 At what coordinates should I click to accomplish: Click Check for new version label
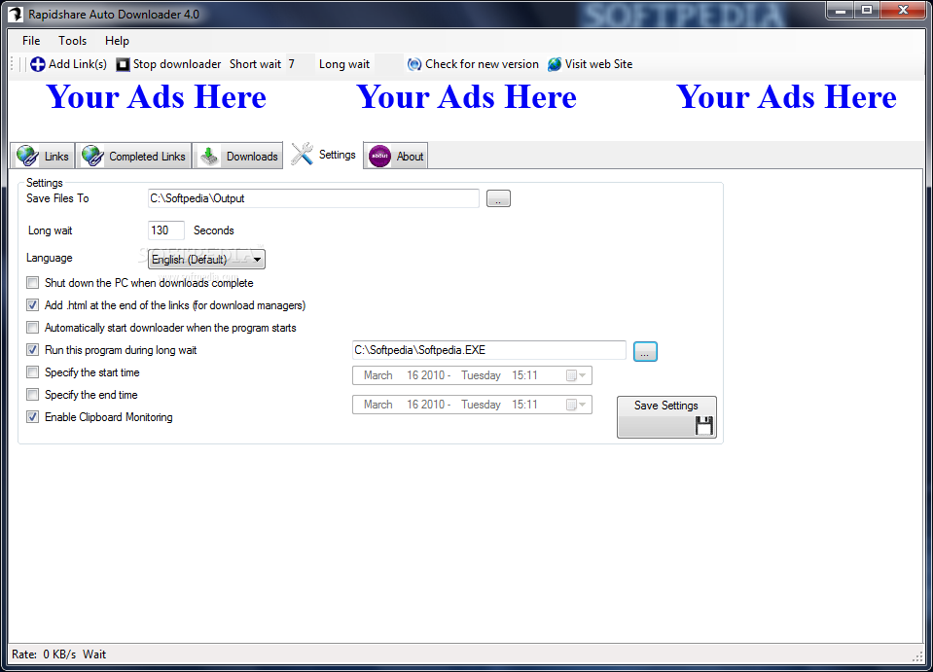coord(482,64)
